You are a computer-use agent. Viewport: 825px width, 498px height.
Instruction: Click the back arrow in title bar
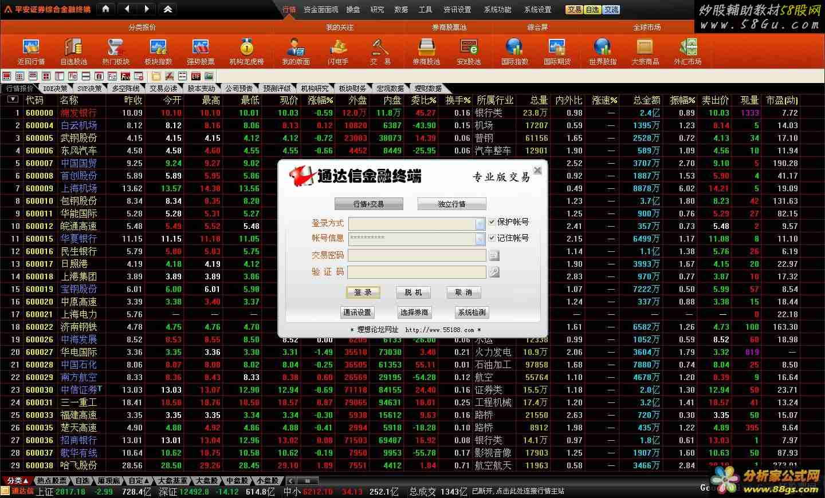[x=127, y=9]
